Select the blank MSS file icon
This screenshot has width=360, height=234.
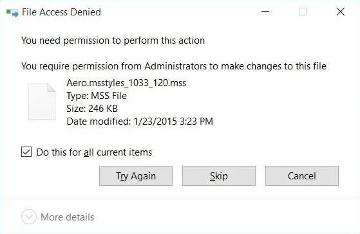42,101
